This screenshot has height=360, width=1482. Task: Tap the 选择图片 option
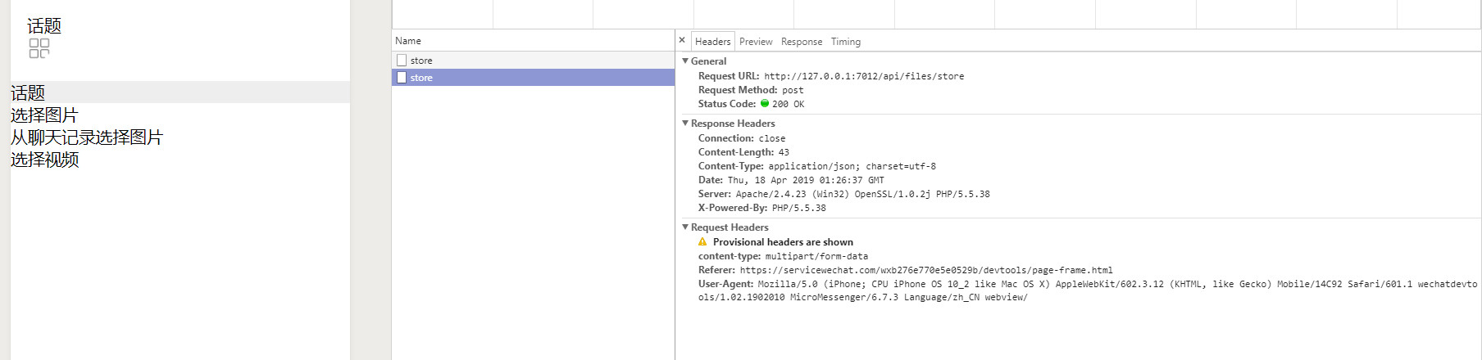coord(44,115)
